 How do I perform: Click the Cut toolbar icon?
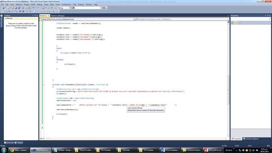(x=23, y=8)
